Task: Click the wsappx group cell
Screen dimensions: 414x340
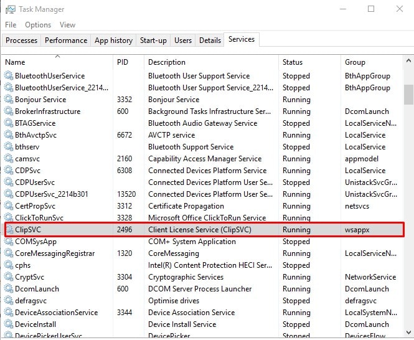Action: coord(357,230)
